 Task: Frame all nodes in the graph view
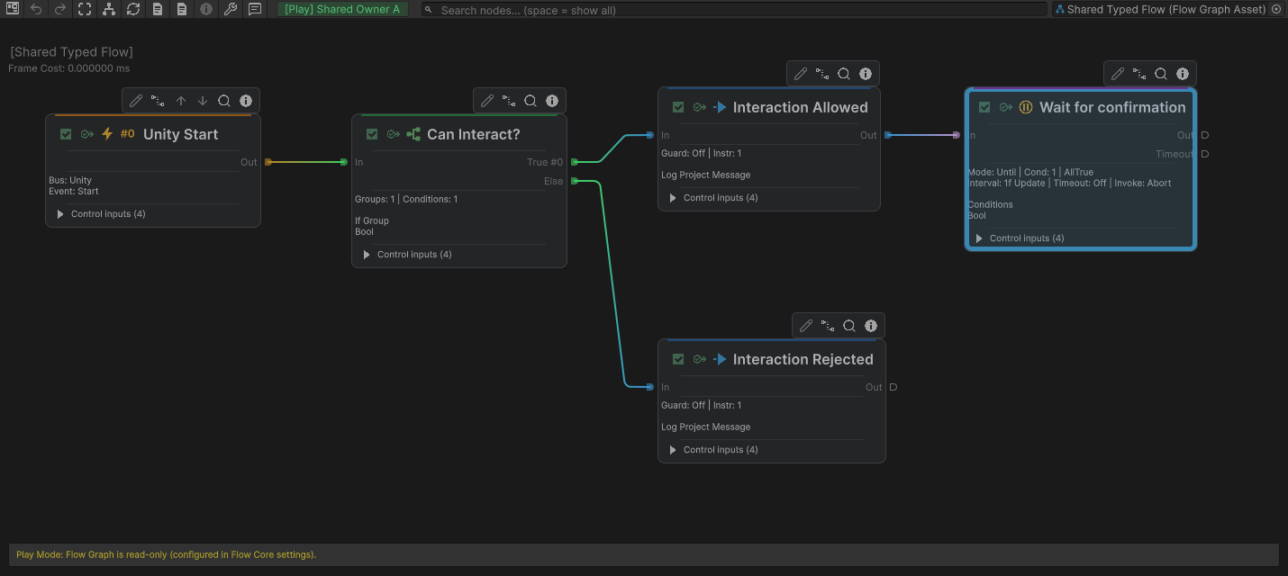(85, 9)
